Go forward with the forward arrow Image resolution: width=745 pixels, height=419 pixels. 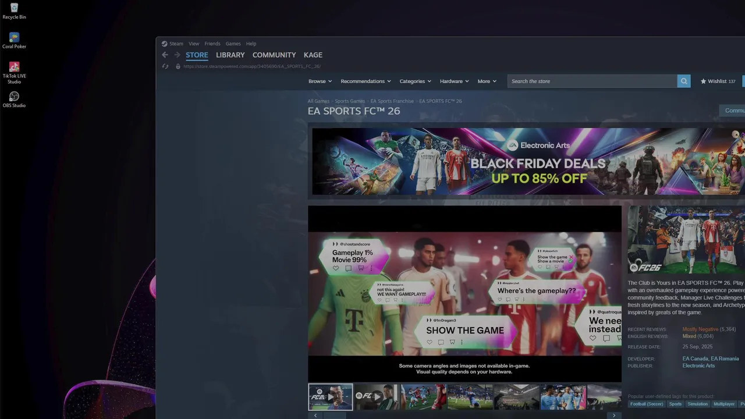coord(177,55)
